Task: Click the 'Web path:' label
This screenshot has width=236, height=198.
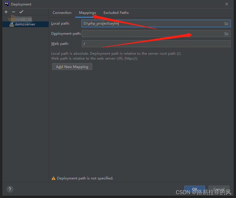Action: pyautogui.click(x=60, y=44)
